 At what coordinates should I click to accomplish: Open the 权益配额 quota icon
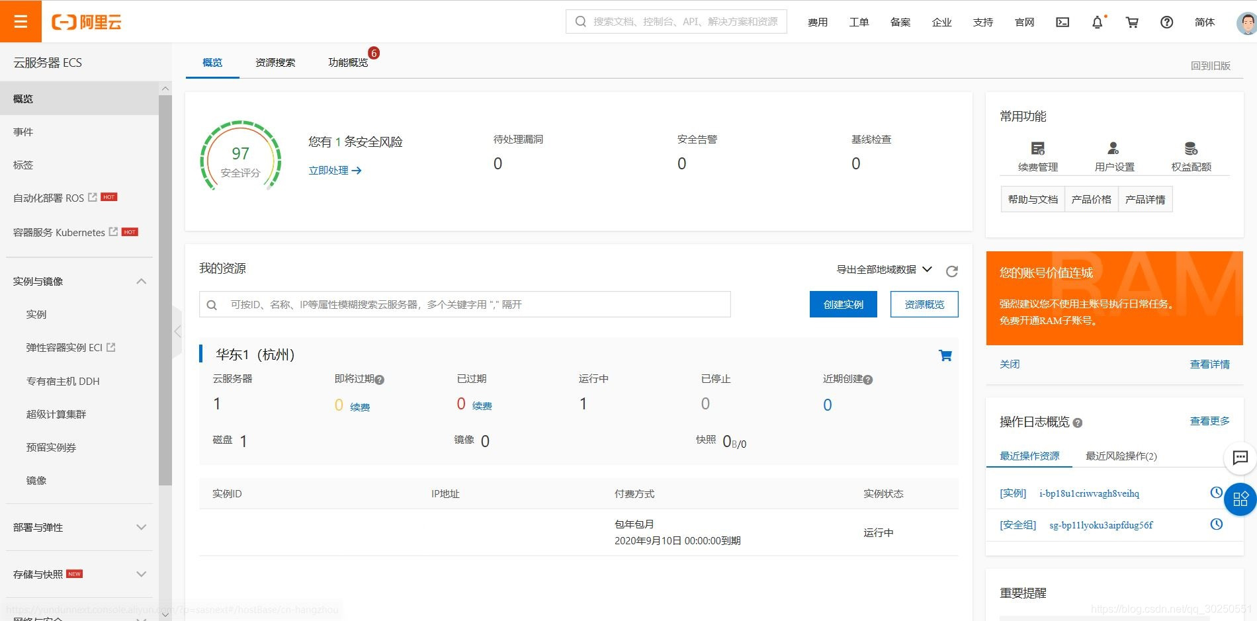click(x=1191, y=148)
